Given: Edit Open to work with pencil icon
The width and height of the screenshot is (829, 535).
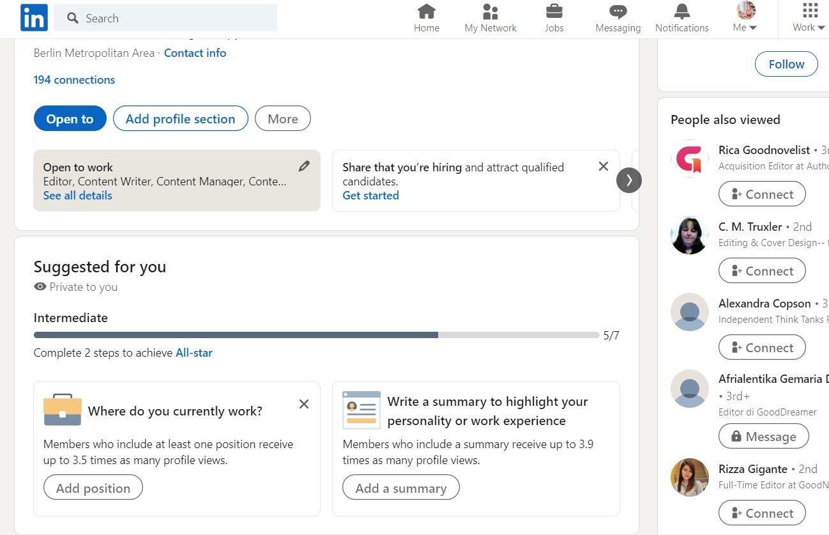Looking at the screenshot, I should 304,166.
